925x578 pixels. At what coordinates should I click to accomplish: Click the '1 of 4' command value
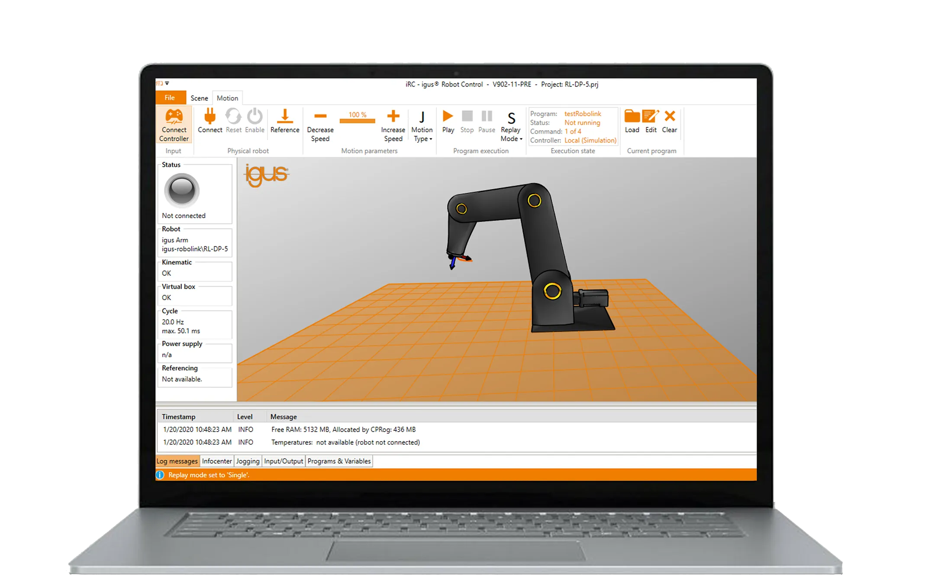point(573,131)
